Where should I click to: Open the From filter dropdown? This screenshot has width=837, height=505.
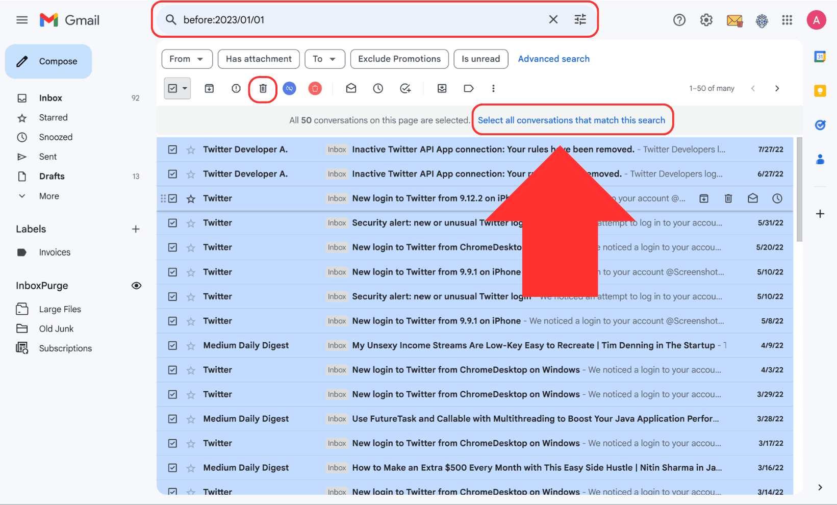coord(186,59)
